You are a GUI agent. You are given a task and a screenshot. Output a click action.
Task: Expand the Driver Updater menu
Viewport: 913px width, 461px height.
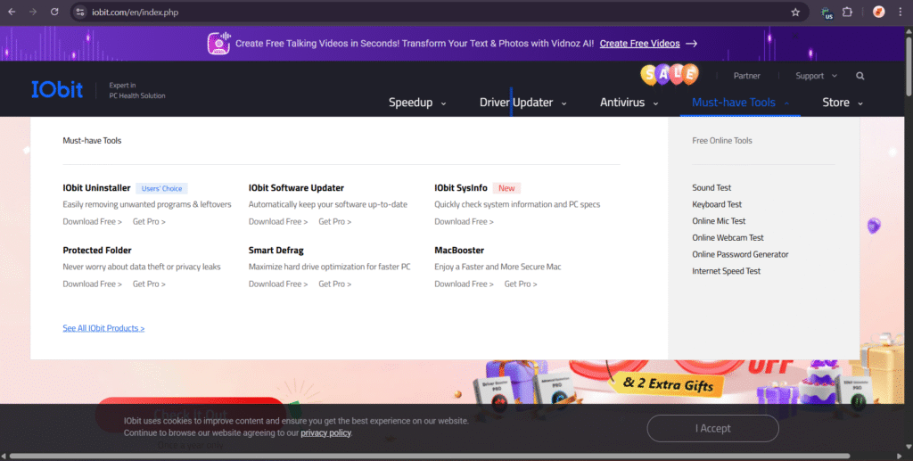522,103
